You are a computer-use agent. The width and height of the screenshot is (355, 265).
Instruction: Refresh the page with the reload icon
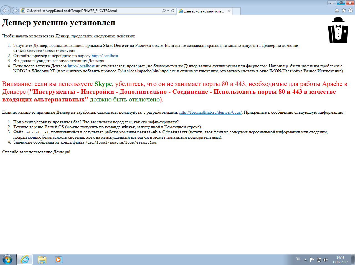(173, 11)
